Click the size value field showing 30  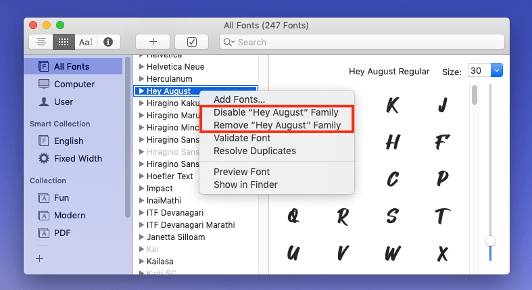(x=479, y=70)
